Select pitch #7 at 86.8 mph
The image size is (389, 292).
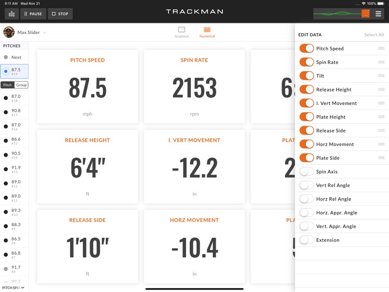point(14,255)
